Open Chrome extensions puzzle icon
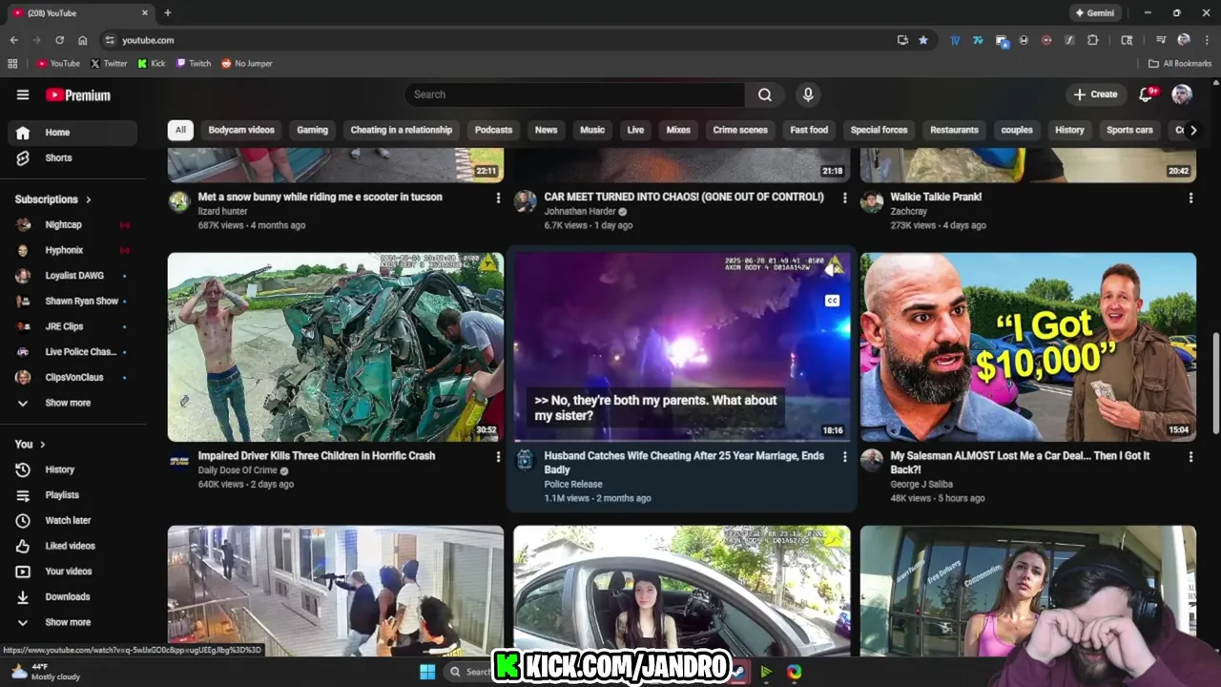 point(1093,40)
